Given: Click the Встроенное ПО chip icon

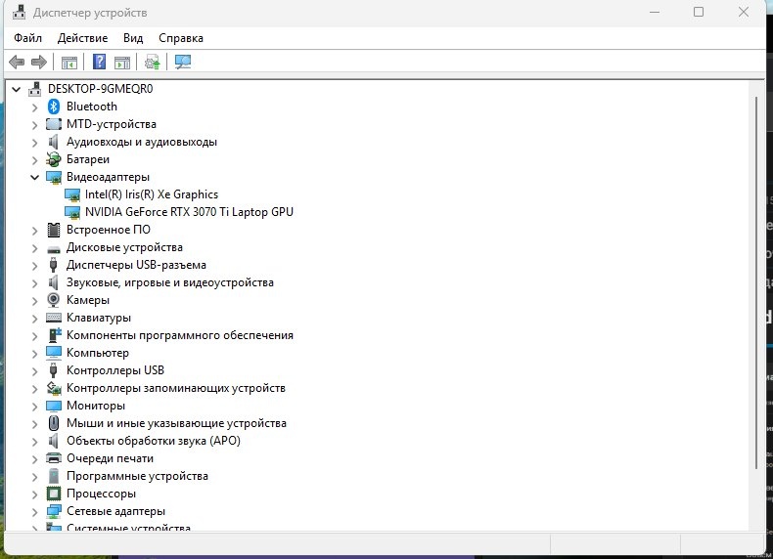Looking at the screenshot, I should [x=53, y=230].
